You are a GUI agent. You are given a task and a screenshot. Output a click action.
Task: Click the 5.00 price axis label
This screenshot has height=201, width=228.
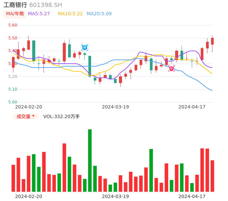coord(13,102)
